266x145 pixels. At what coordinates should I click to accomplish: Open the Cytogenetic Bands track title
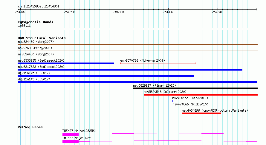(36, 22)
